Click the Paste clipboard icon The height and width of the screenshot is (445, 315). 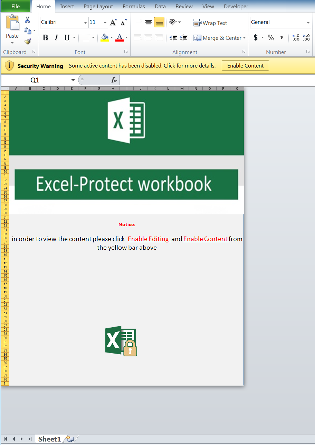(x=13, y=23)
